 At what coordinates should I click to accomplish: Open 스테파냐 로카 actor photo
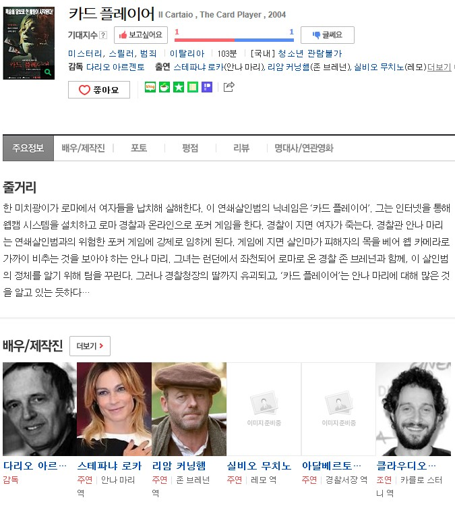tap(114, 409)
